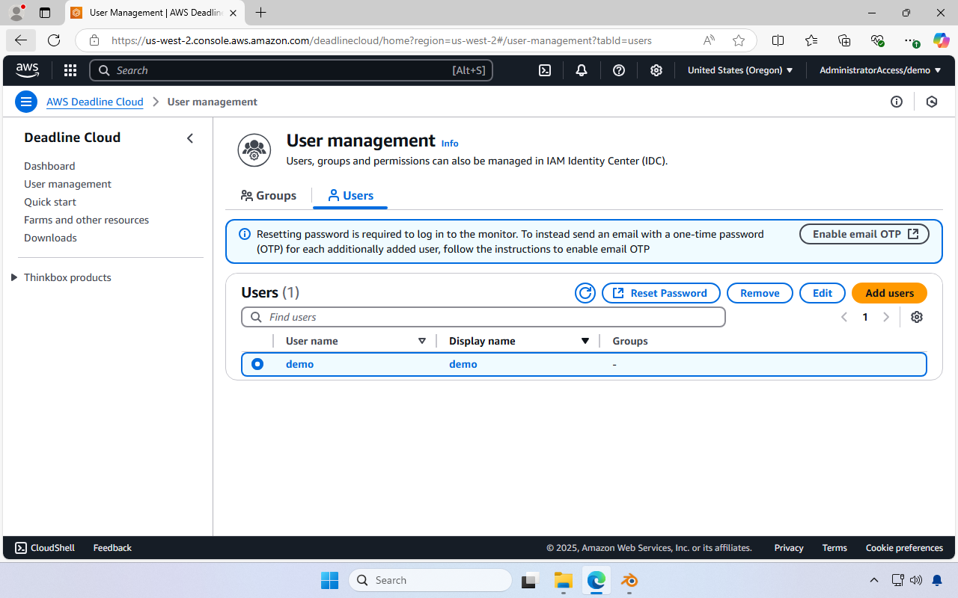Expand the Thinkbox products section
Image resolution: width=958 pixels, height=598 pixels.
coord(14,277)
